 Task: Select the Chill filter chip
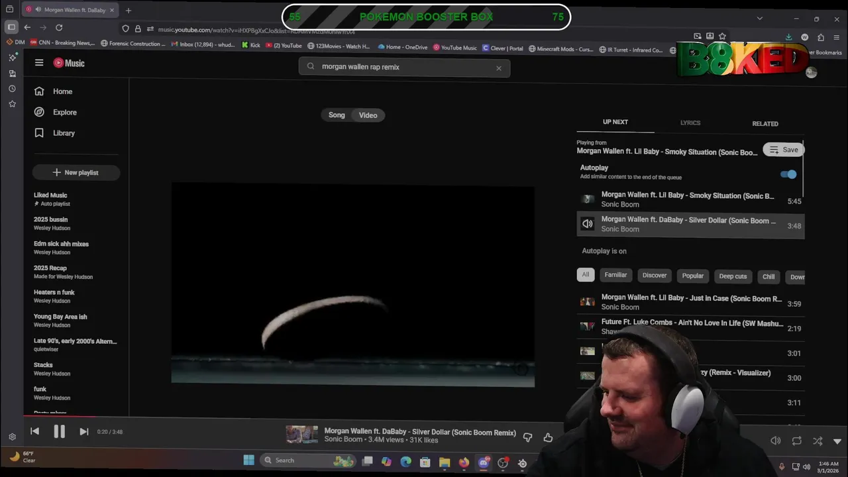(x=768, y=277)
